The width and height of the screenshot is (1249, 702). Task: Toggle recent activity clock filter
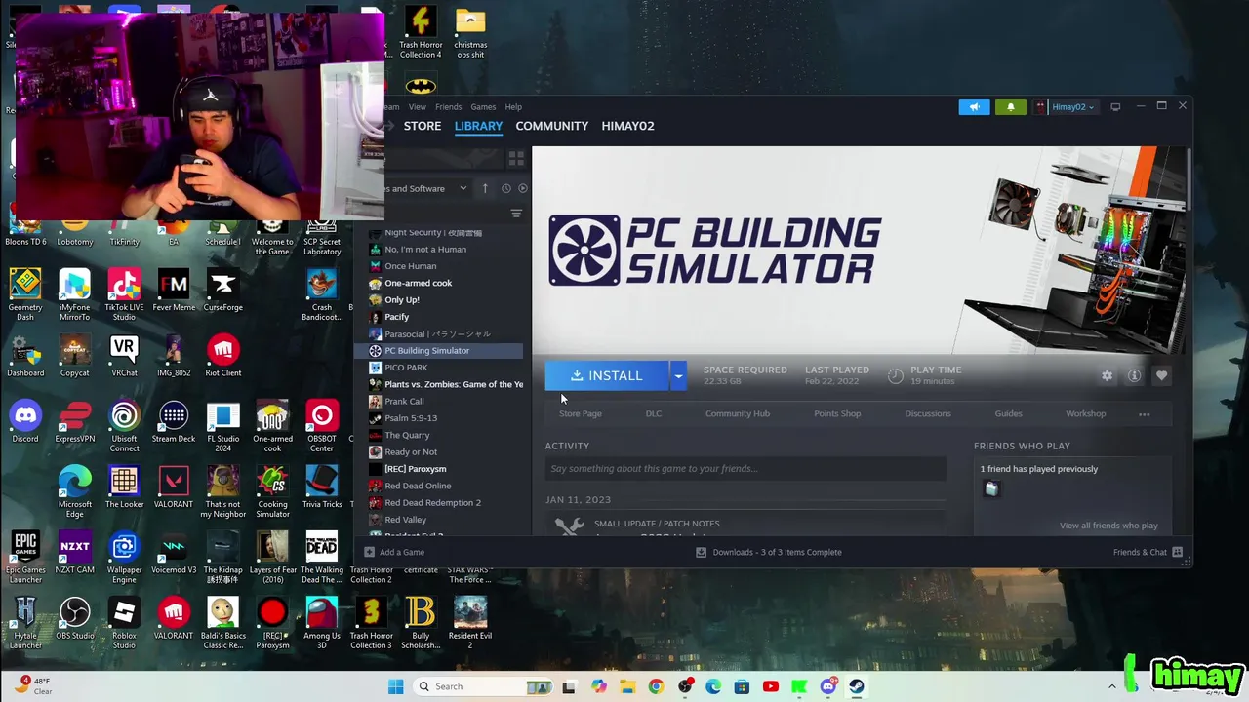505,188
